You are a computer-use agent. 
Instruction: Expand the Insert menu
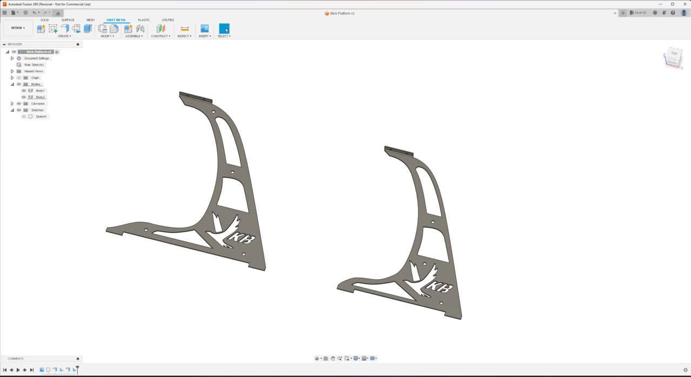tap(205, 36)
